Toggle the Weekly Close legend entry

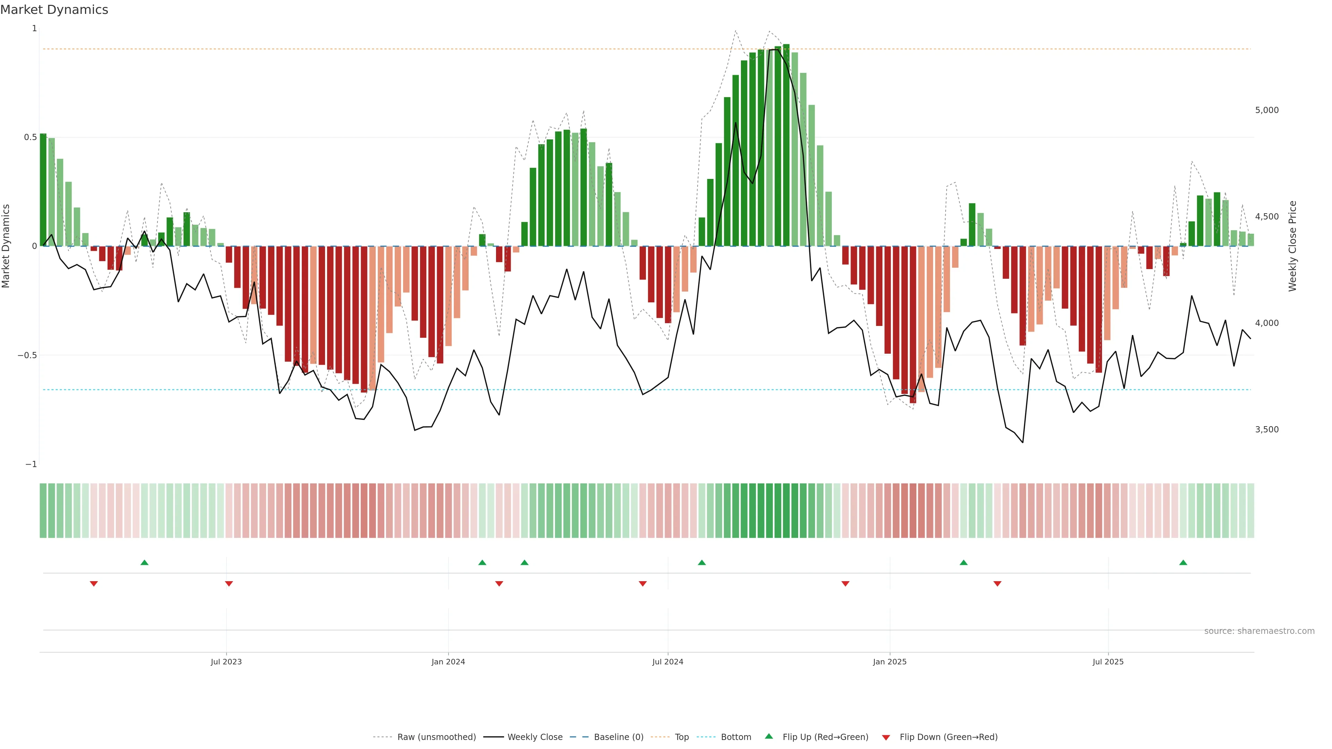(535, 737)
